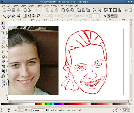Click Flip horizontal icon
This screenshot has width=134, height=113.
[x=14, y=16]
